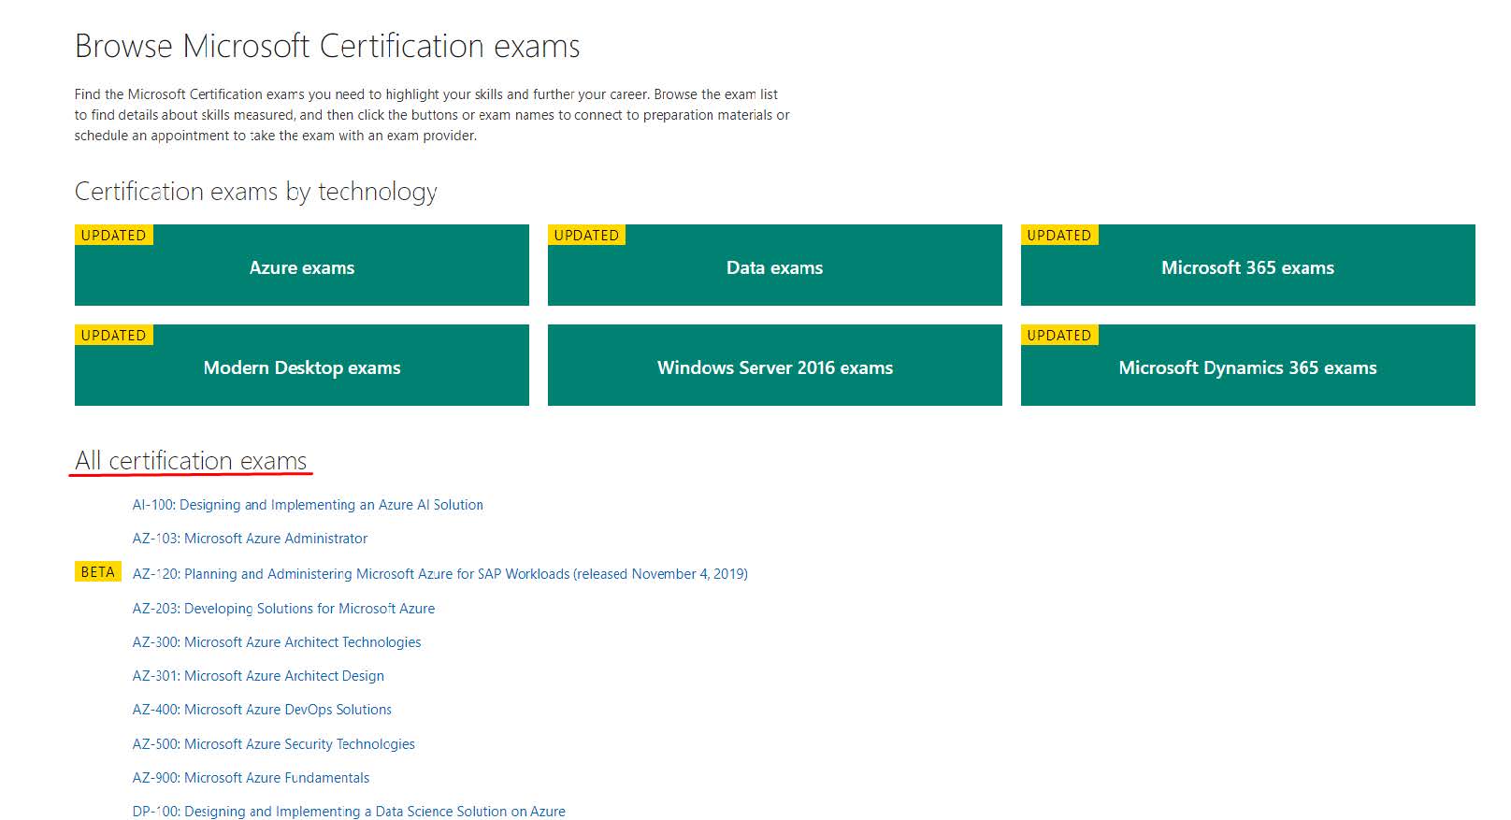The width and height of the screenshot is (1511, 820).
Task: Open AZ-301 Azure Architect Design link
Action: click(258, 676)
